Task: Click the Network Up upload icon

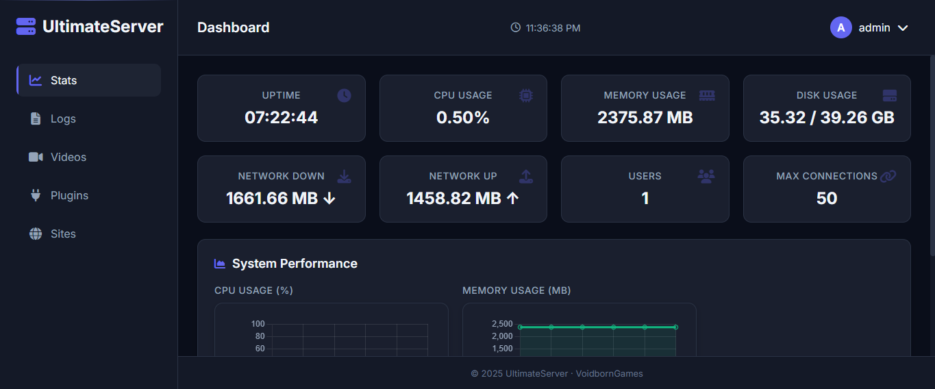Action: [x=526, y=177]
